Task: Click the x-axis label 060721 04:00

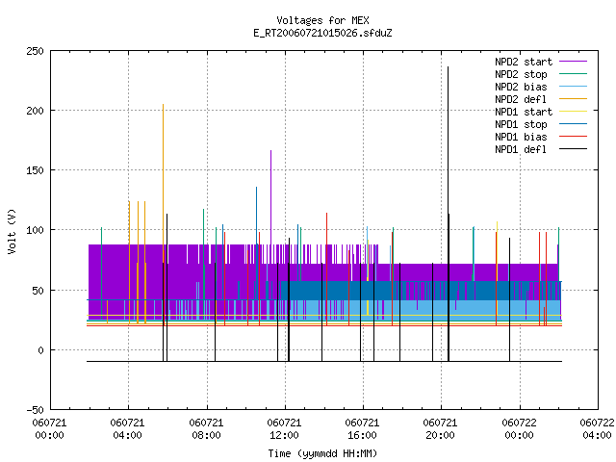Action: pos(128,429)
